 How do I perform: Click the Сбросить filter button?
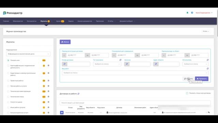coord(188,79)
